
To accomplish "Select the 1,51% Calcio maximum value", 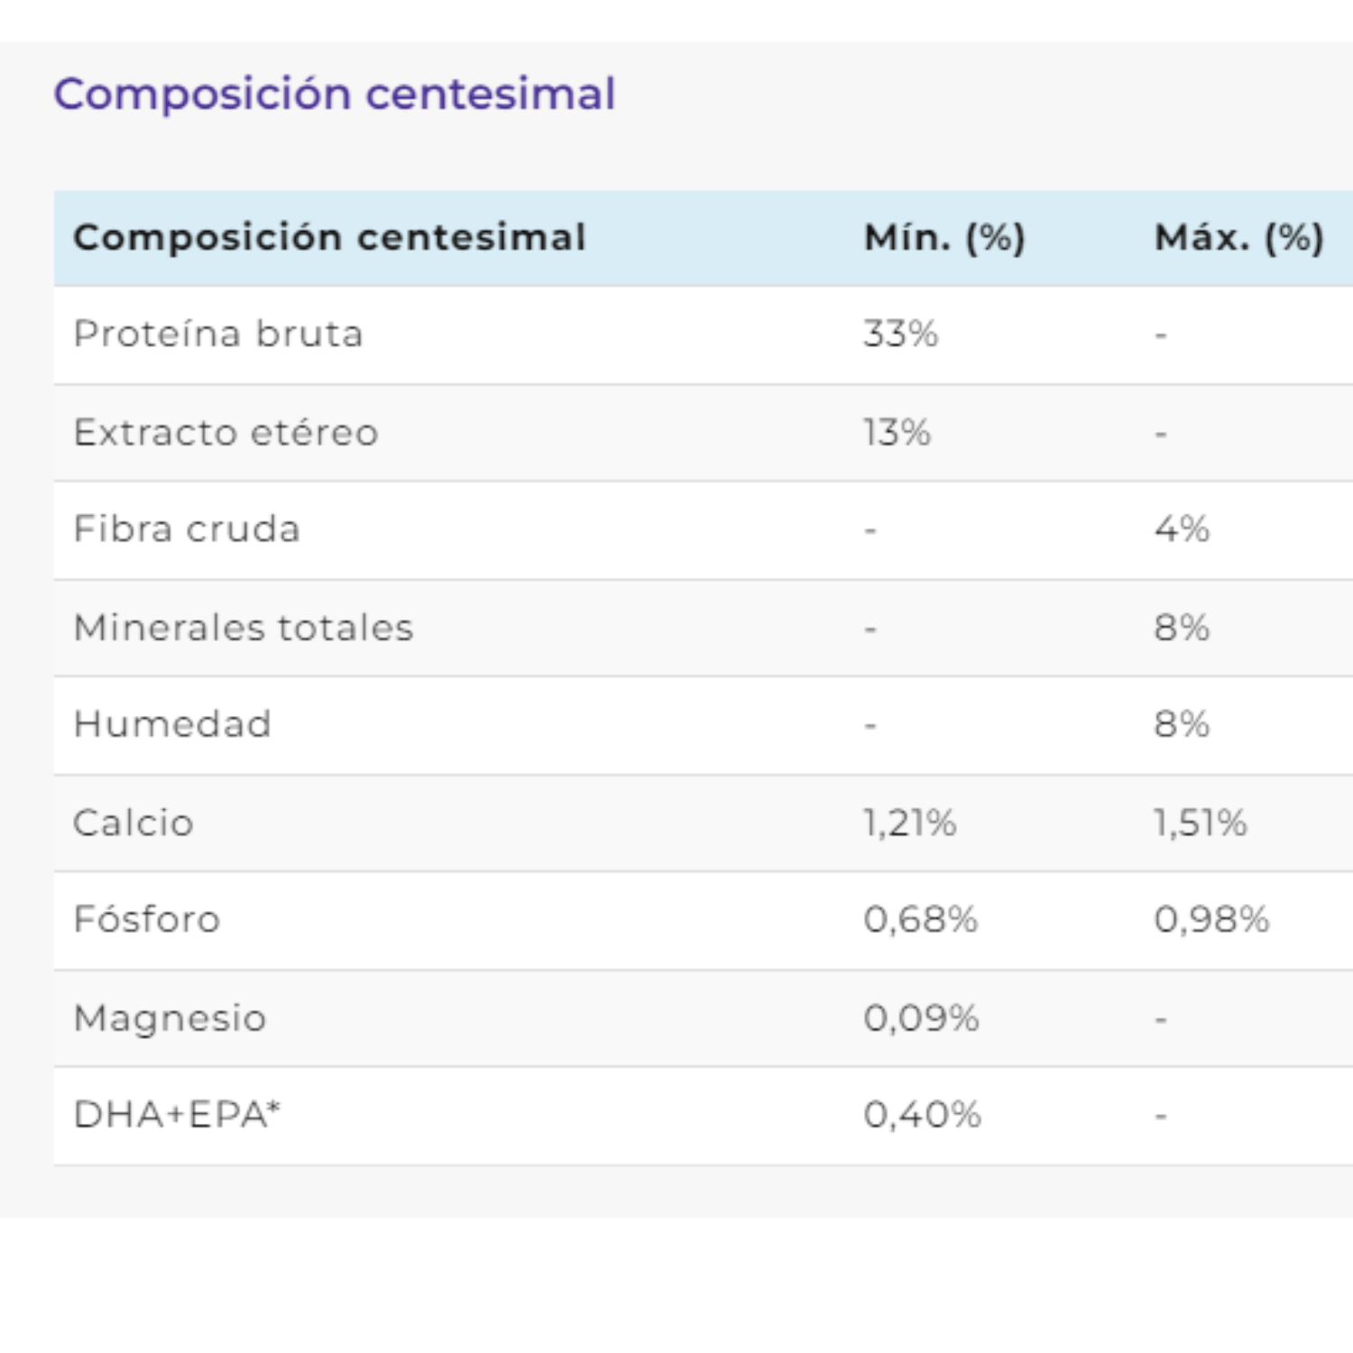I will [x=1201, y=823].
